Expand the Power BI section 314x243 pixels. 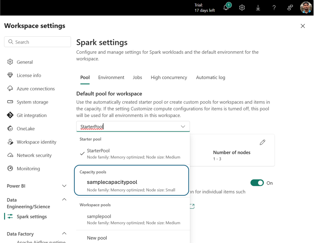point(64,186)
